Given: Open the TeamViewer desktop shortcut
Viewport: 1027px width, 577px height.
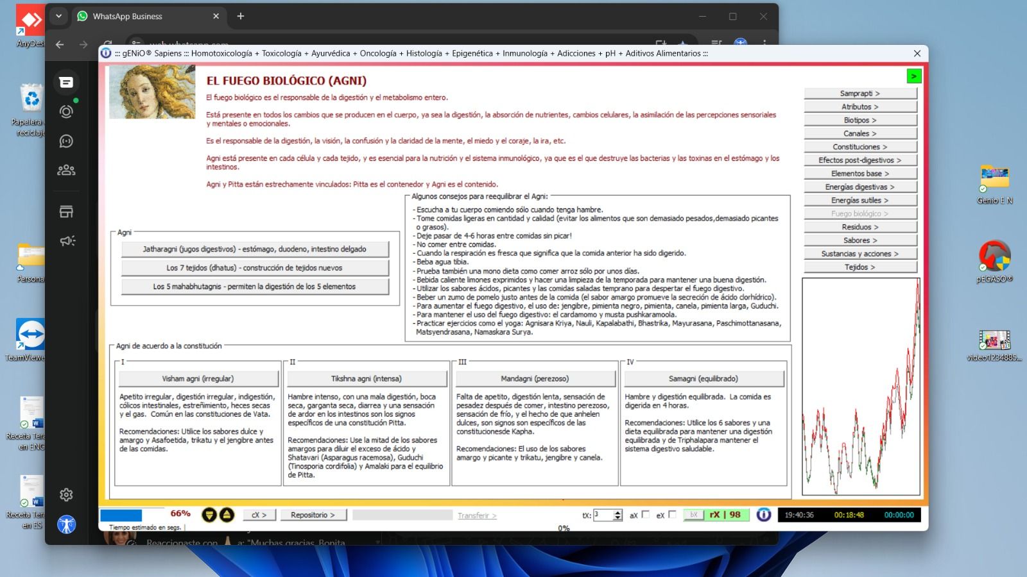Looking at the screenshot, I should [30, 340].
